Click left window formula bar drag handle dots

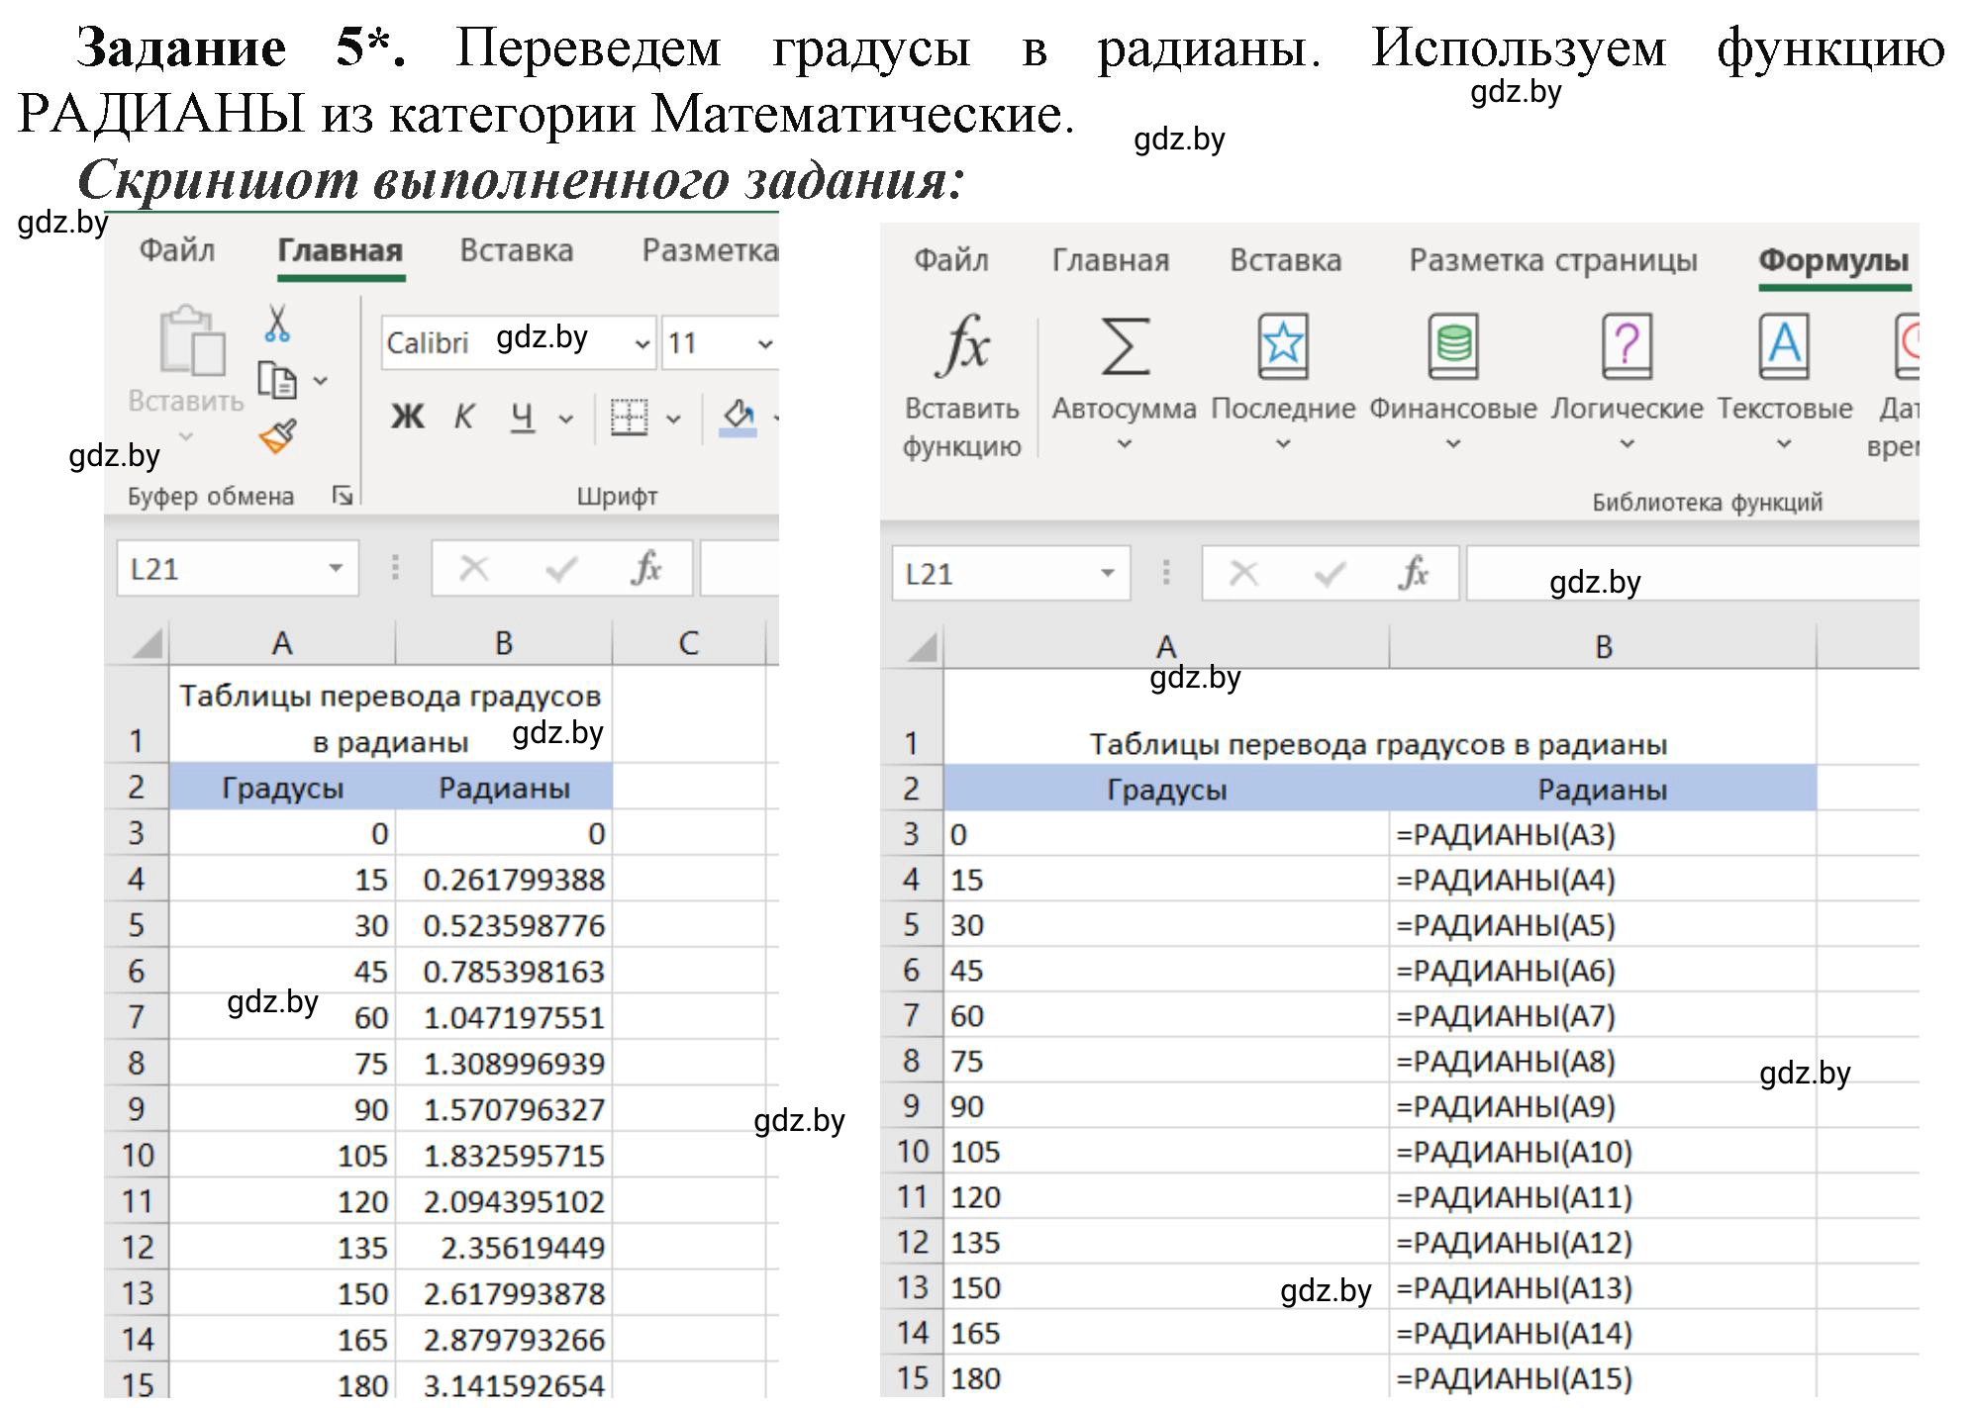coord(395,568)
